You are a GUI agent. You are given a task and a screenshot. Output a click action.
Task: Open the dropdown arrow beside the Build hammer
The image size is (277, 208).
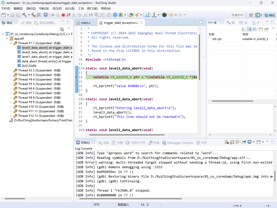pyautogui.click(x=29, y=15)
